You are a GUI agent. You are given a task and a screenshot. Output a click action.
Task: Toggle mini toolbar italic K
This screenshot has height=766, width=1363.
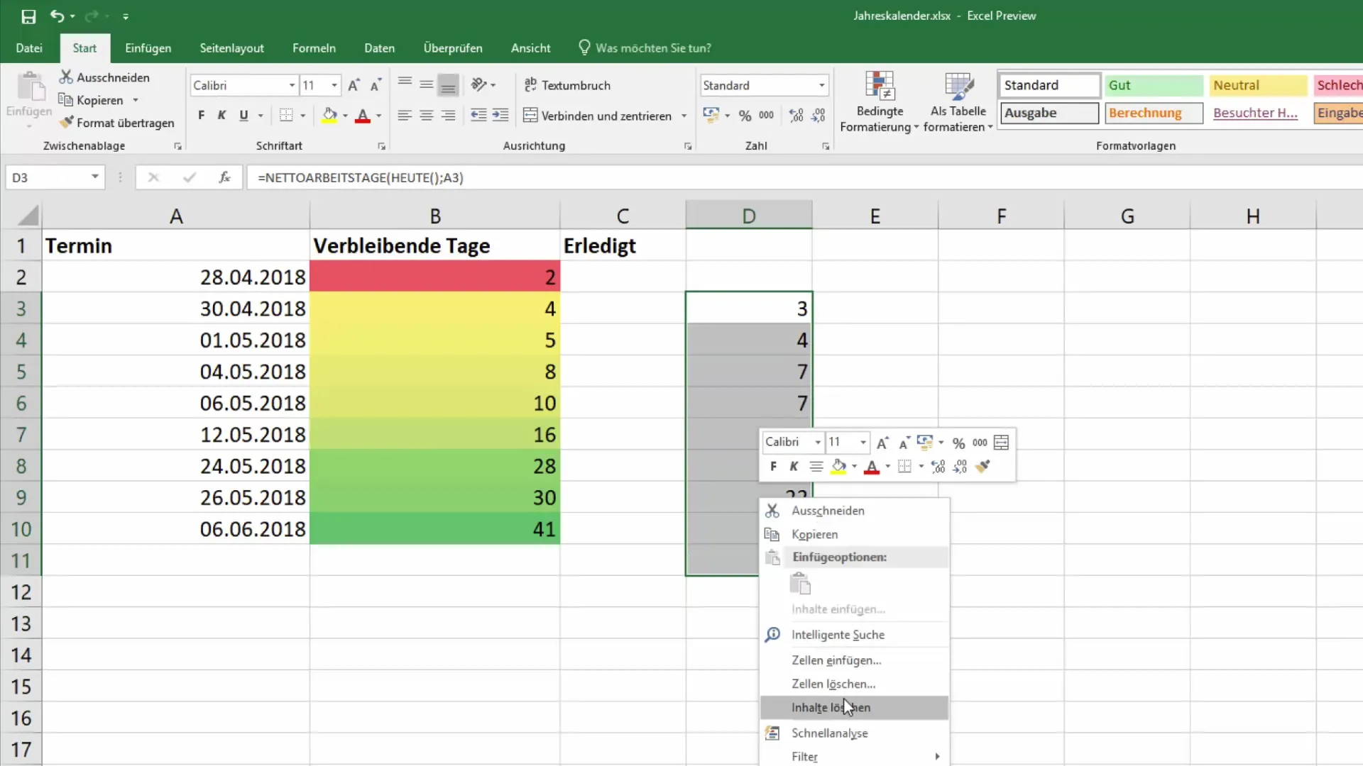(x=794, y=466)
